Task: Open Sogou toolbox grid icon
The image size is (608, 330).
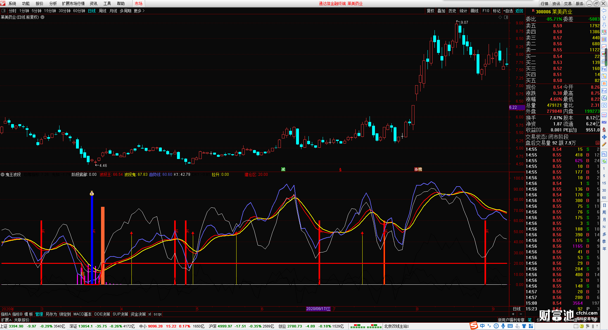Action: 531,326
